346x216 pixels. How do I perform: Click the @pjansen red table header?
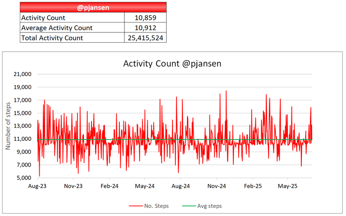[93, 7]
